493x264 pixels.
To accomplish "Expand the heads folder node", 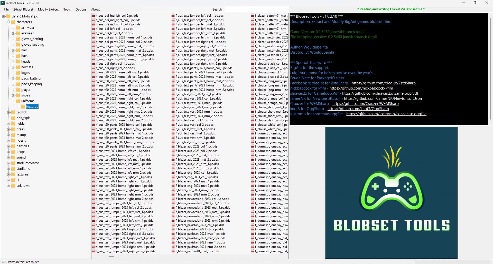I will [x=13, y=62].
